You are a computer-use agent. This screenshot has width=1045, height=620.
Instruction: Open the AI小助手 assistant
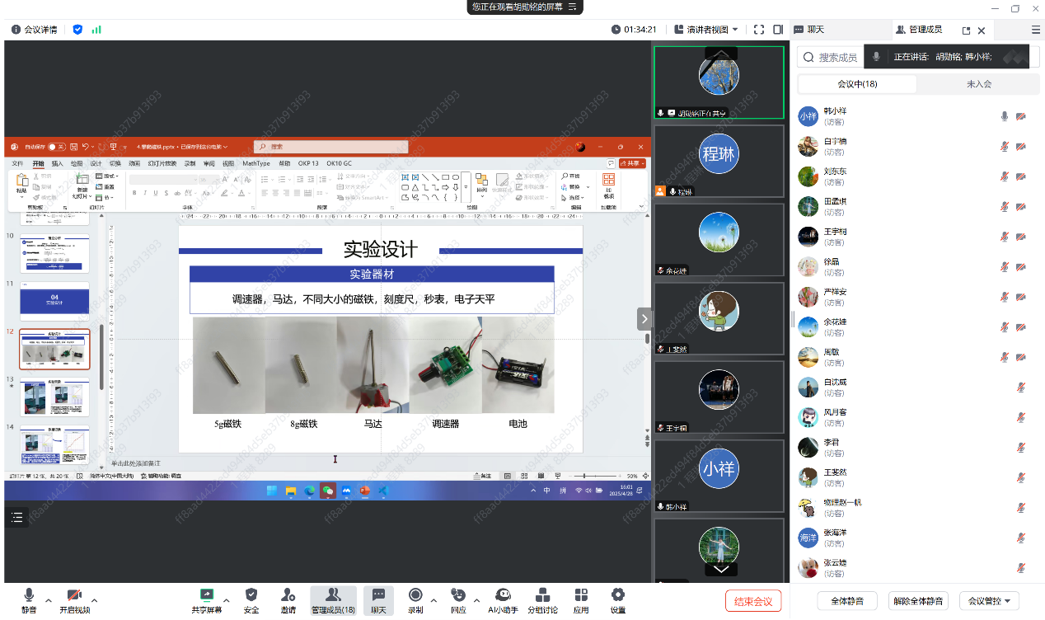502,595
